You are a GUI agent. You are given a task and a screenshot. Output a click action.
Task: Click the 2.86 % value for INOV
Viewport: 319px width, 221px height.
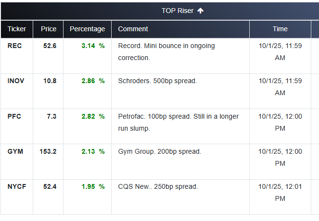tap(93, 81)
